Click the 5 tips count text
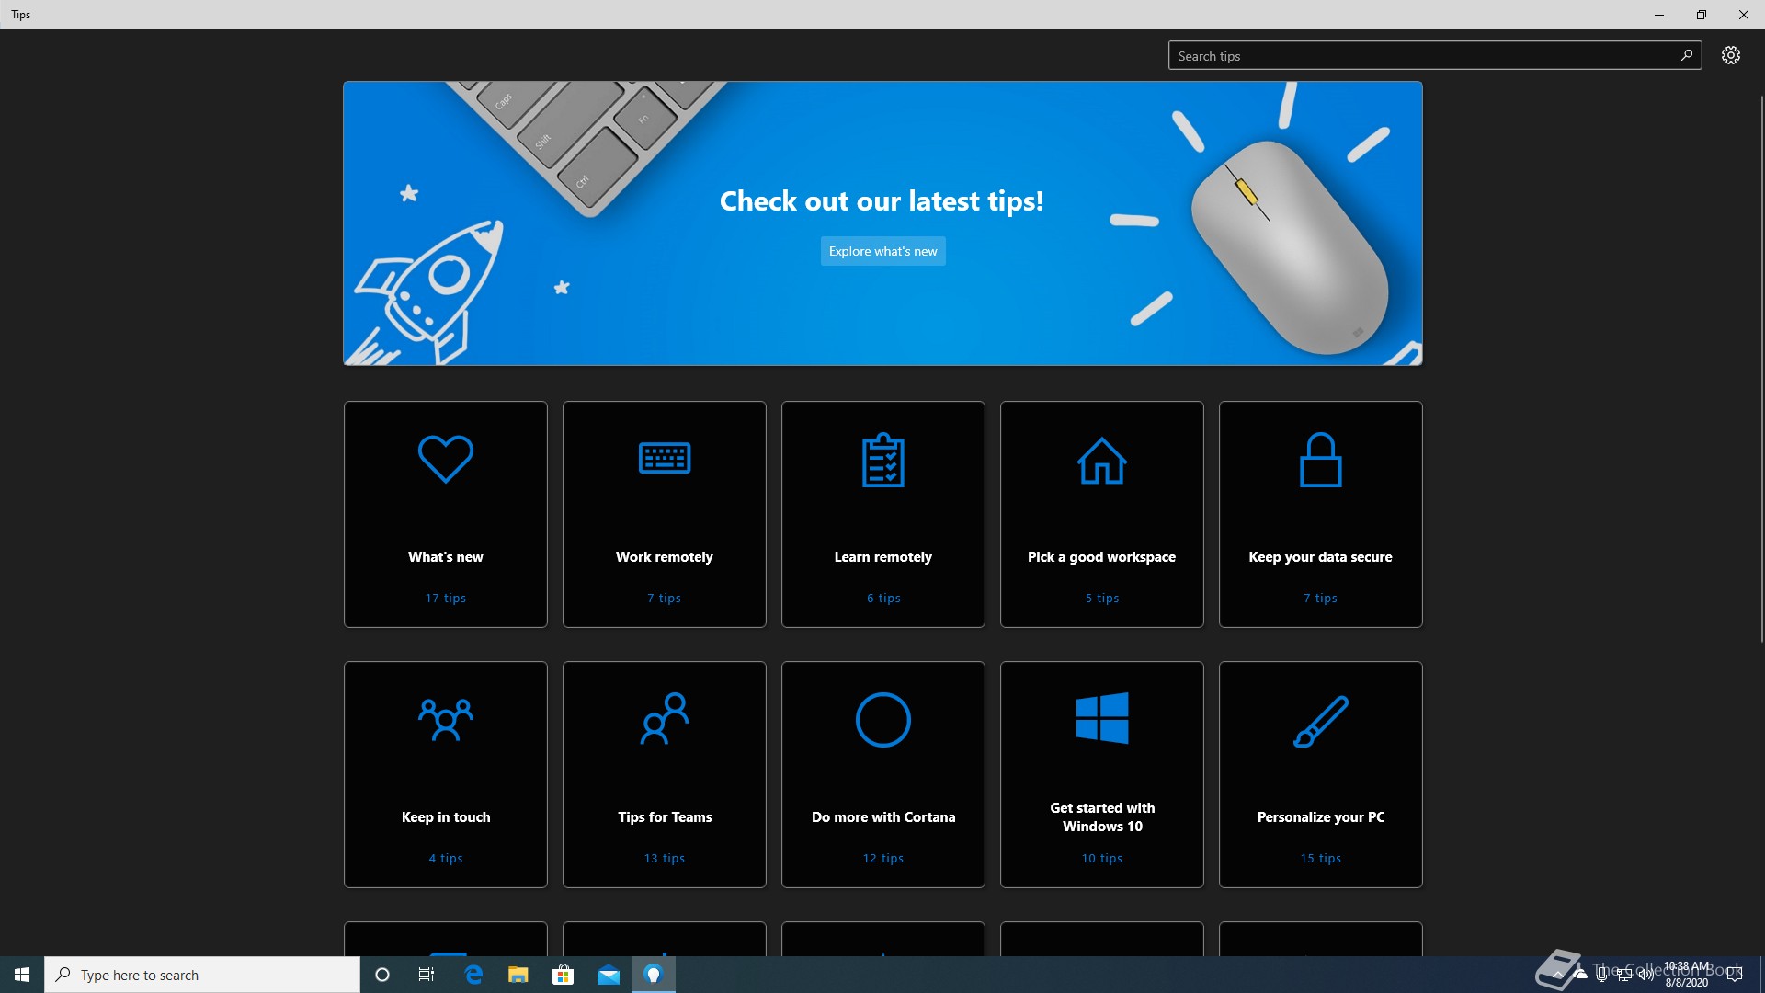This screenshot has width=1765, height=993. (x=1102, y=599)
